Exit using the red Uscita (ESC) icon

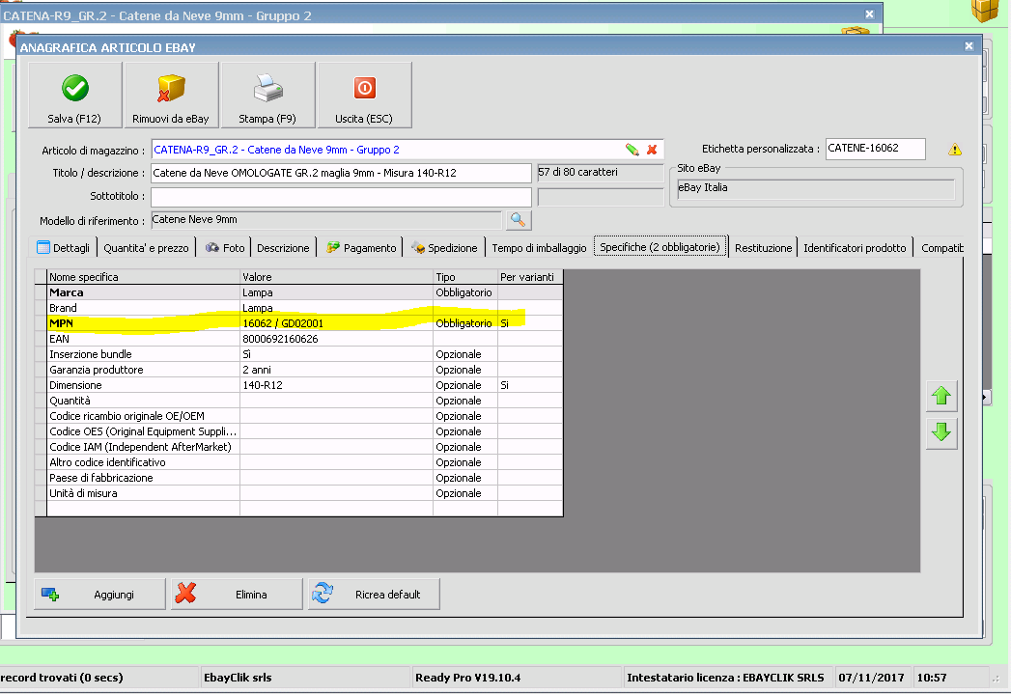pyautogui.click(x=364, y=89)
